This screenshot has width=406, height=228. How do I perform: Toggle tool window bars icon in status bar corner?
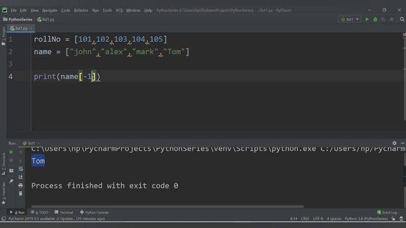(x=3, y=218)
